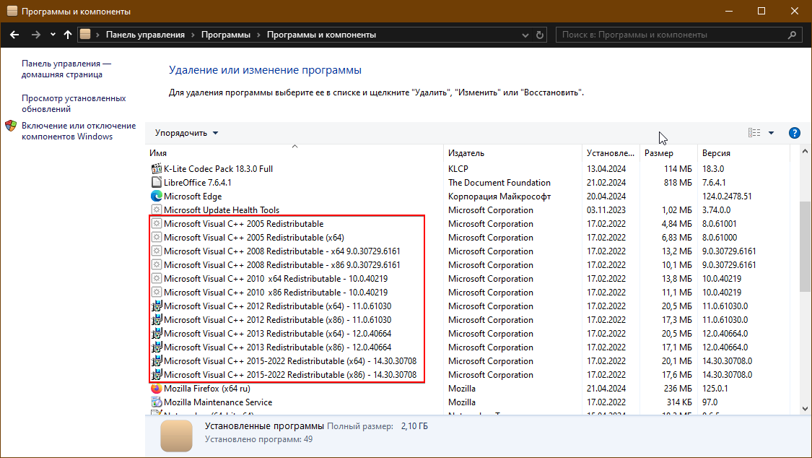Image resolution: width=812 pixels, height=458 pixels.
Task: Expand the view options dropdown arrow
Action: (x=771, y=133)
